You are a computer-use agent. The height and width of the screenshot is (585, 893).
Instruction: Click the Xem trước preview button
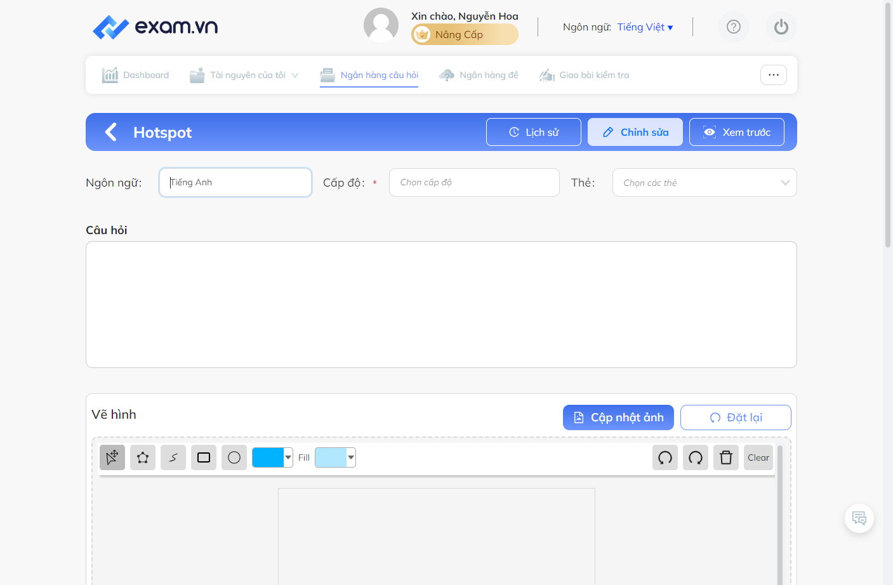pyautogui.click(x=737, y=132)
